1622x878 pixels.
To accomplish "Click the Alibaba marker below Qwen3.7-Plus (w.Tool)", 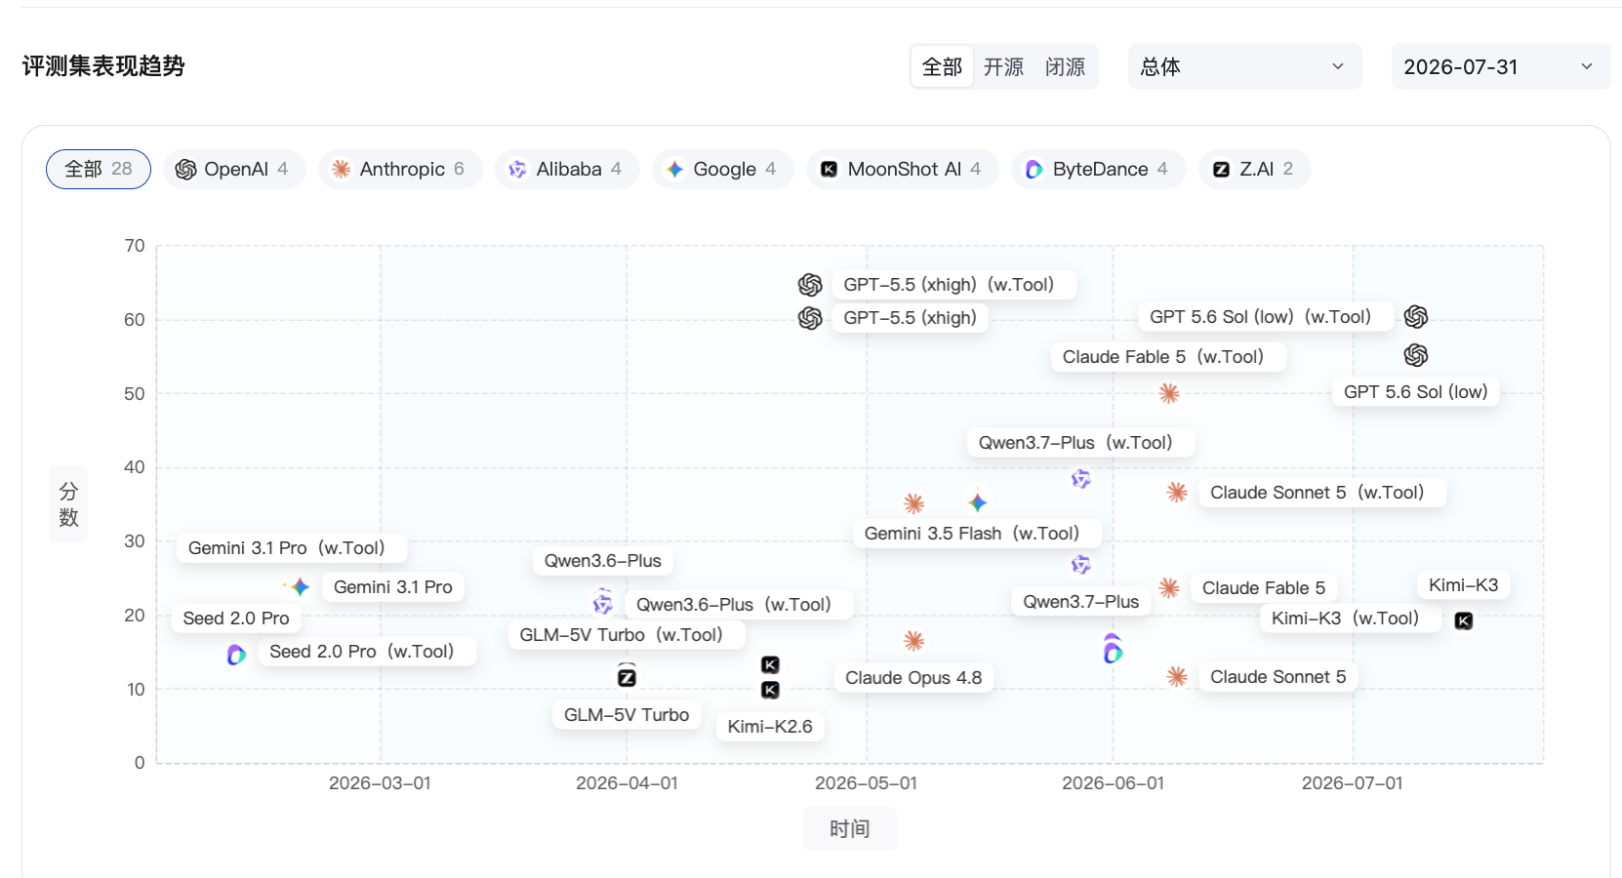I will coord(1080,479).
